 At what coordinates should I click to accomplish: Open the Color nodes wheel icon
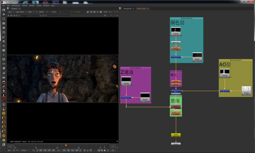pos(4,28)
